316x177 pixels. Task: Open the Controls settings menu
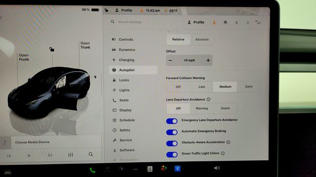(122, 39)
